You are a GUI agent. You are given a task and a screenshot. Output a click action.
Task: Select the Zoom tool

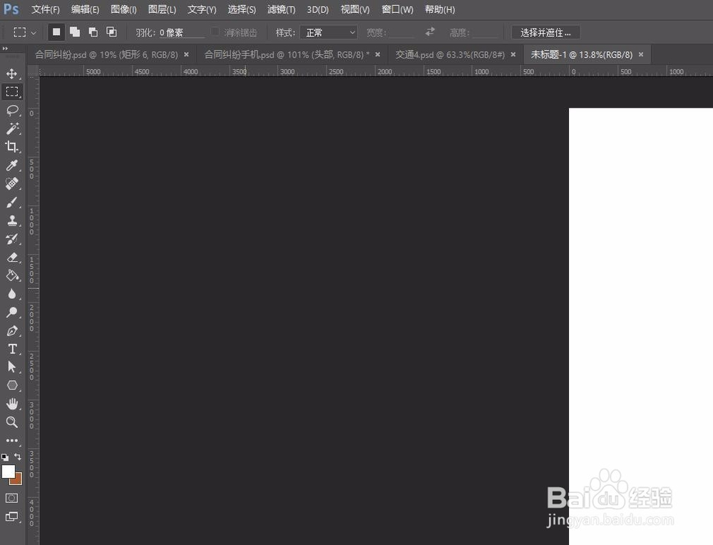point(12,422)
